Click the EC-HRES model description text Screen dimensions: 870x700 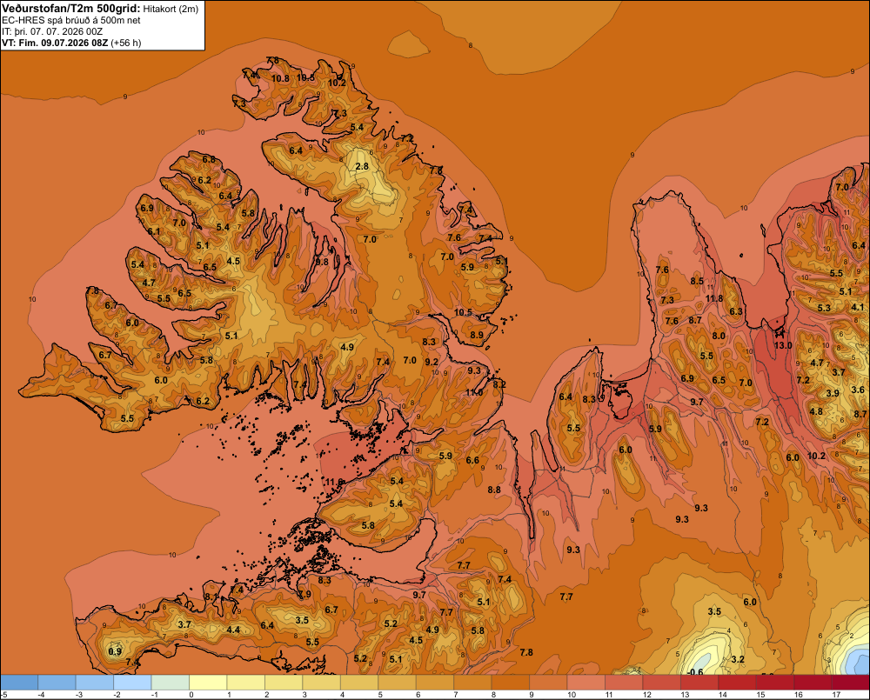[71, 20]
